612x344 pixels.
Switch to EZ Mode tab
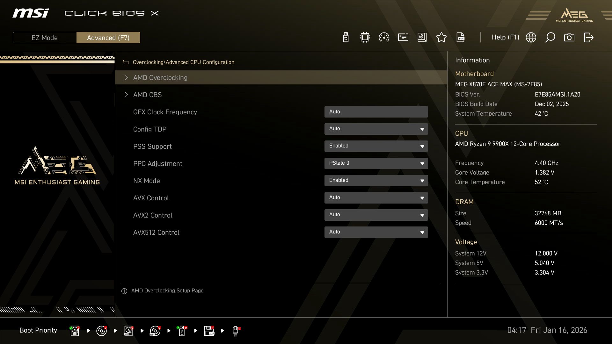click(x=45, y=38)
